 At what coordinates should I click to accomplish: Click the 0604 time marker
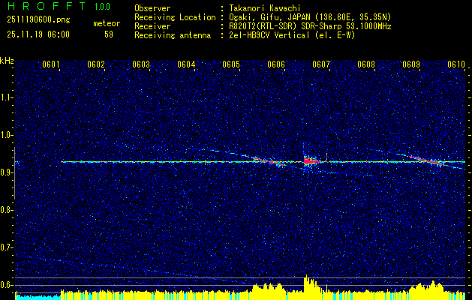pos(186,64)
